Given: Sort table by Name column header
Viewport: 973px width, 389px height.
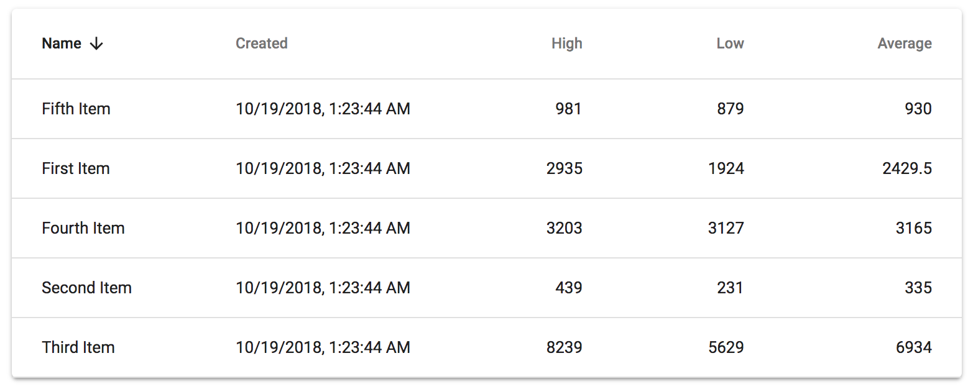Looking at the screenshot, I should [62, 43].
